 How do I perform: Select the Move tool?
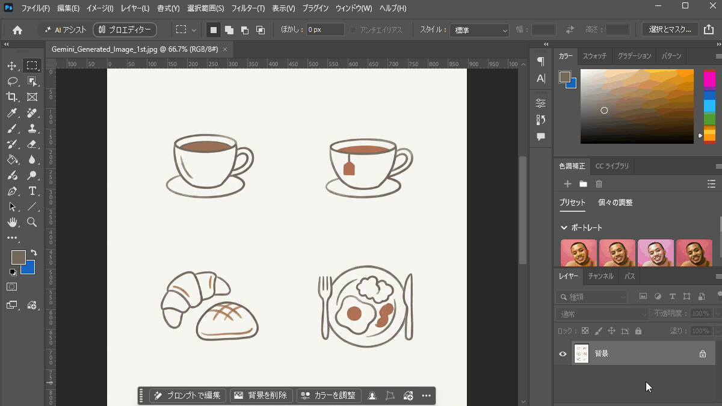[12, 66]
